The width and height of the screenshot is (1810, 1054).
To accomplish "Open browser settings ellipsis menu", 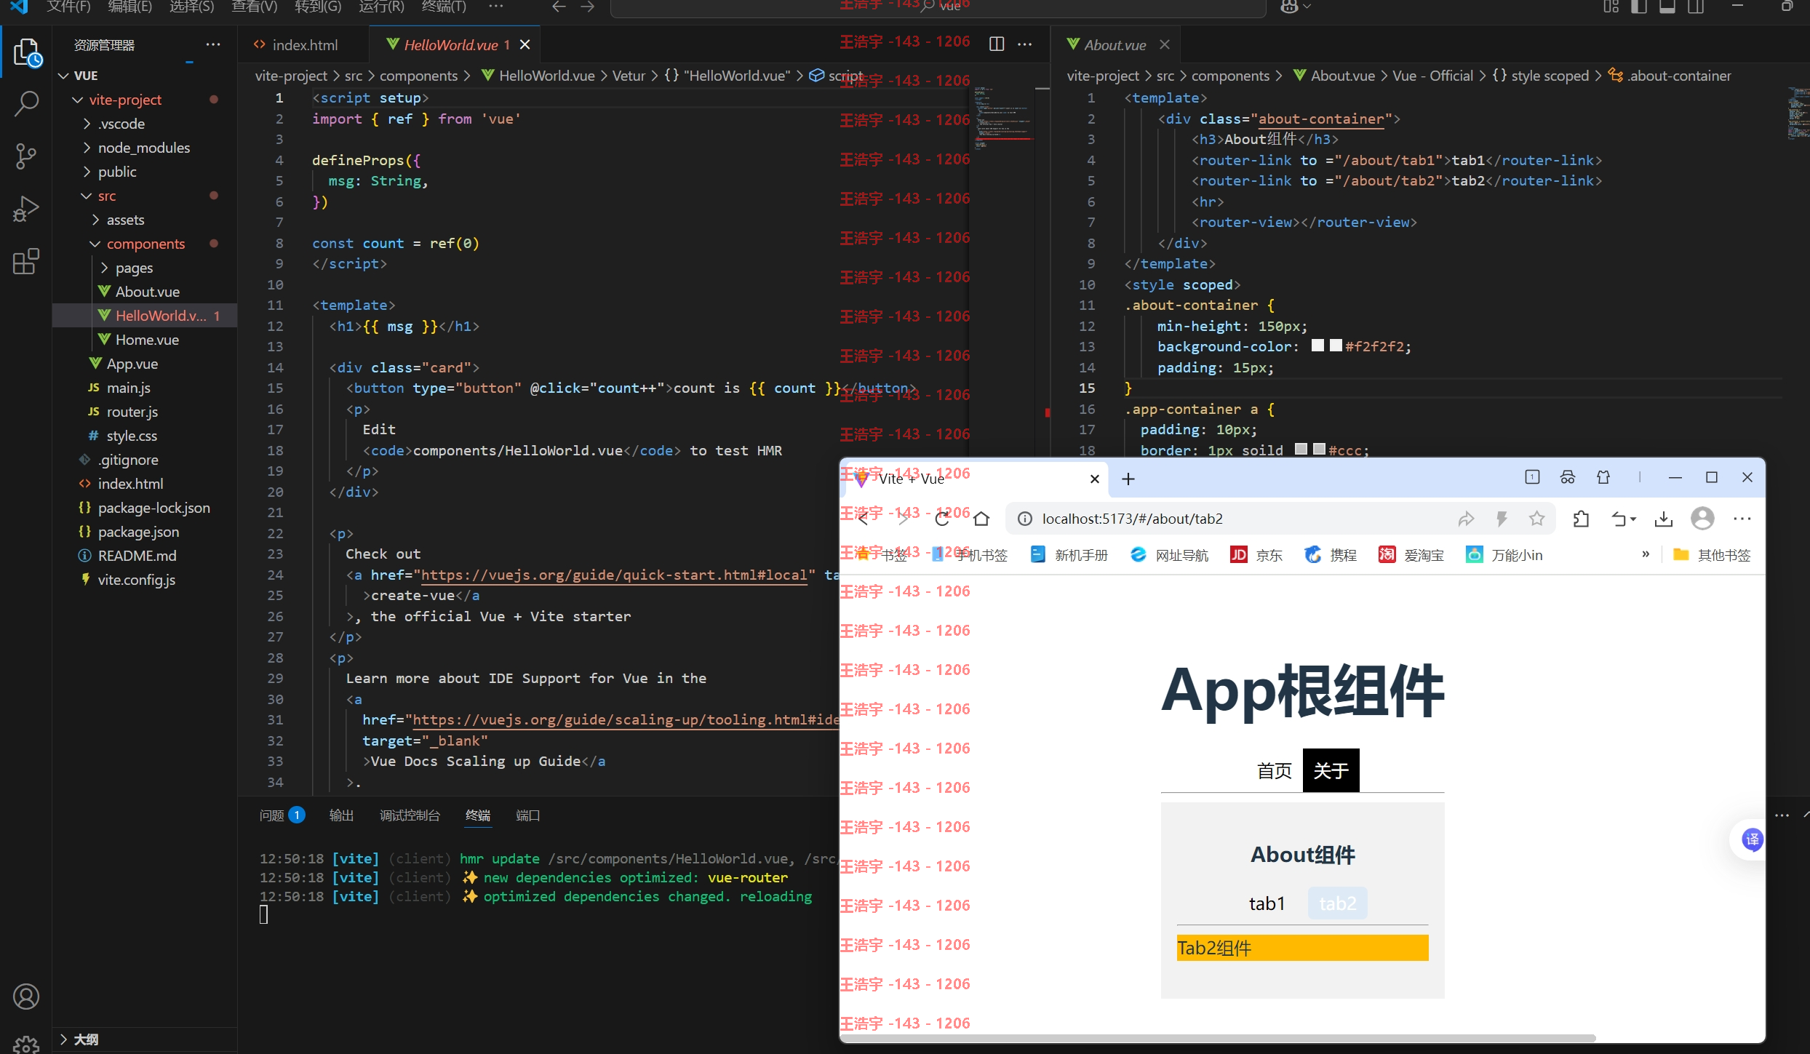I will pos(1742,519).
